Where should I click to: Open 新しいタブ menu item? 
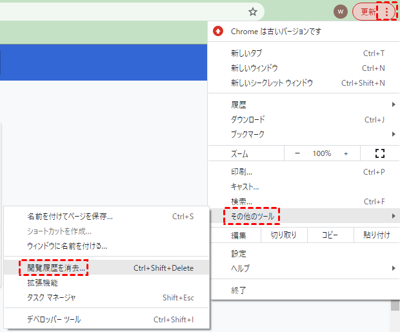pos(304,54)
